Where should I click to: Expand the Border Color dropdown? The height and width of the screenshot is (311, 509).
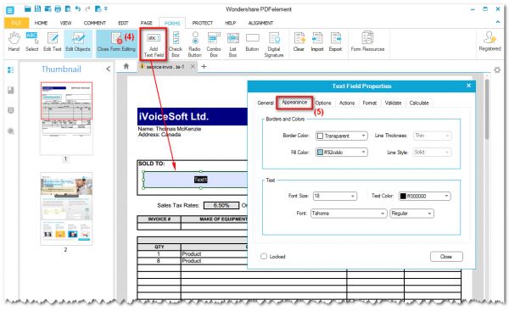342,136
